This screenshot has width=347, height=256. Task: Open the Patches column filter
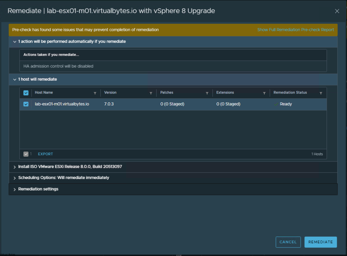(x=207, y=93)
